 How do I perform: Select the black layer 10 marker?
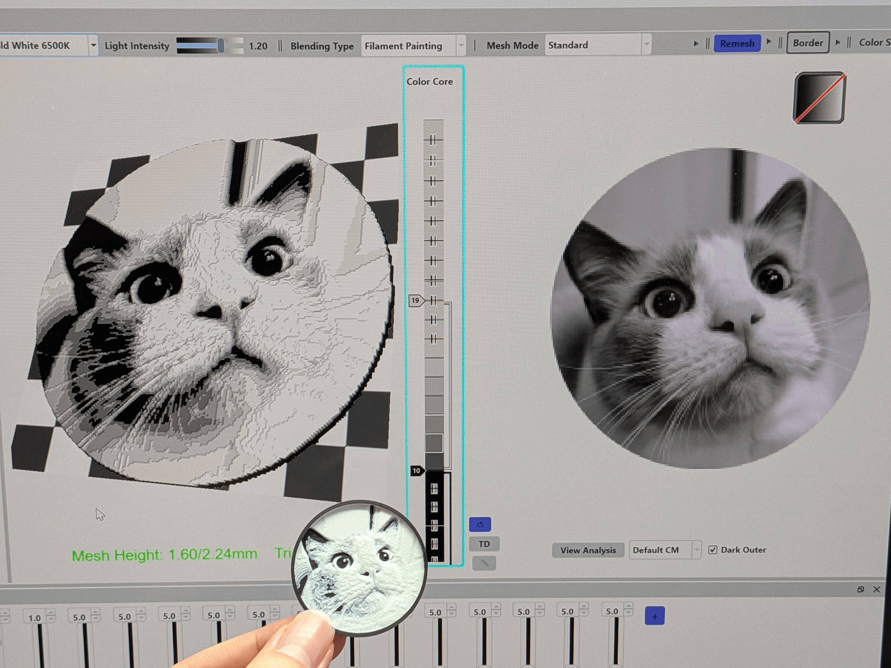tap(416, 470)
